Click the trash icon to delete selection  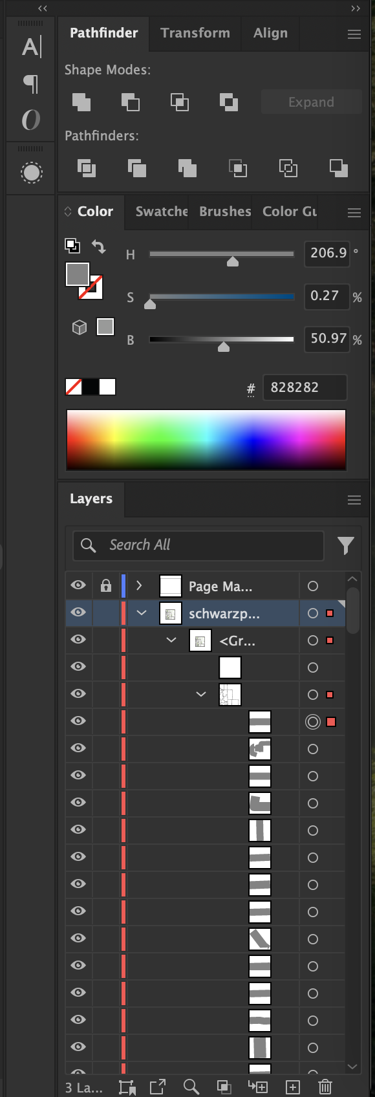point(326,1087)
